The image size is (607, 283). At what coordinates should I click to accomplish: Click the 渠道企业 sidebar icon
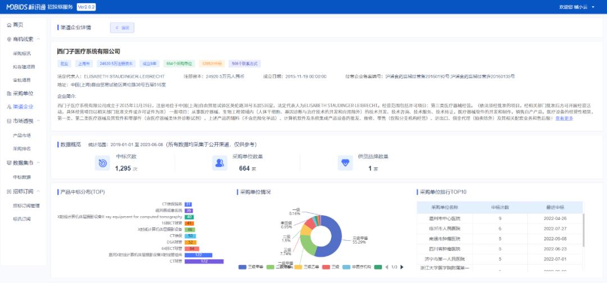10,107
